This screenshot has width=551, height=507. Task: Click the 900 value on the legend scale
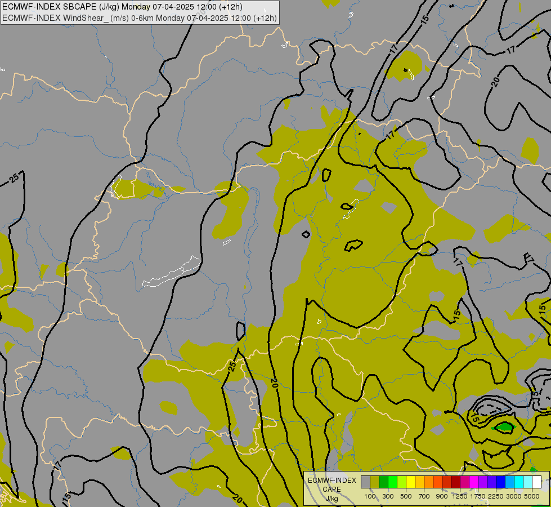pyautogui.click(x=442, y=496)
